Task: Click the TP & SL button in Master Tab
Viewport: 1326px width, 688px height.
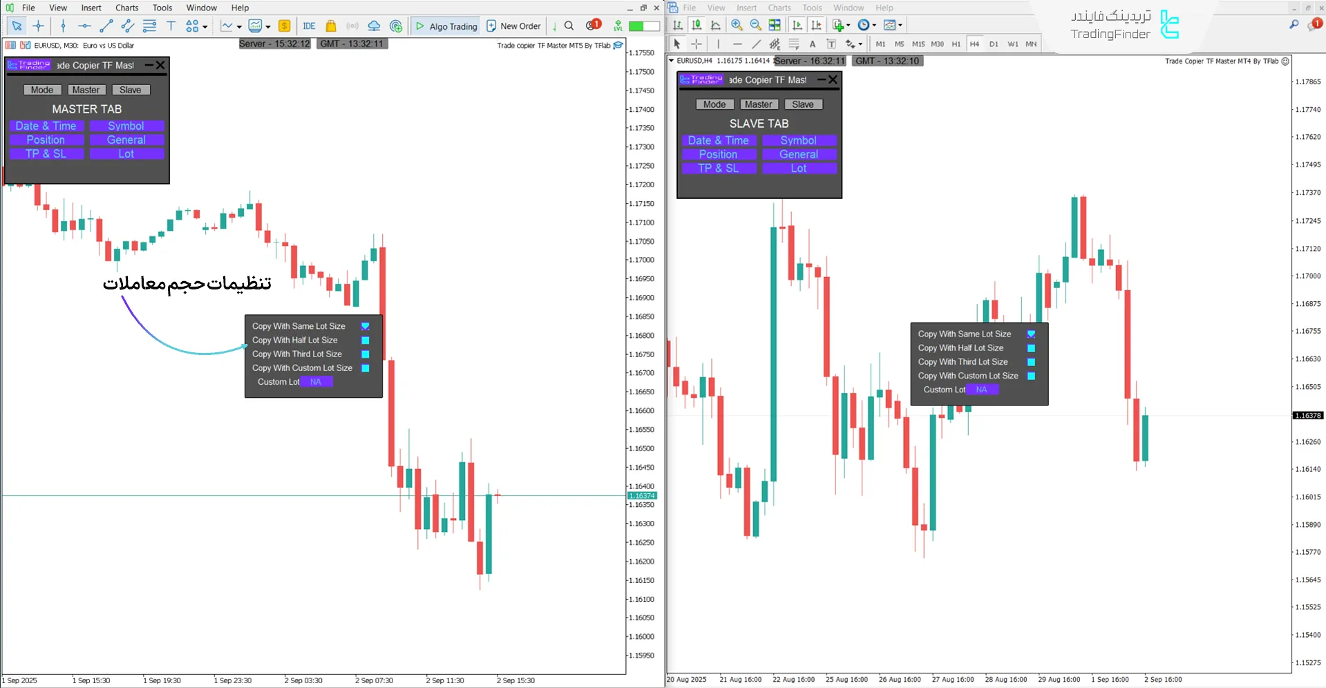Action: 46,153
